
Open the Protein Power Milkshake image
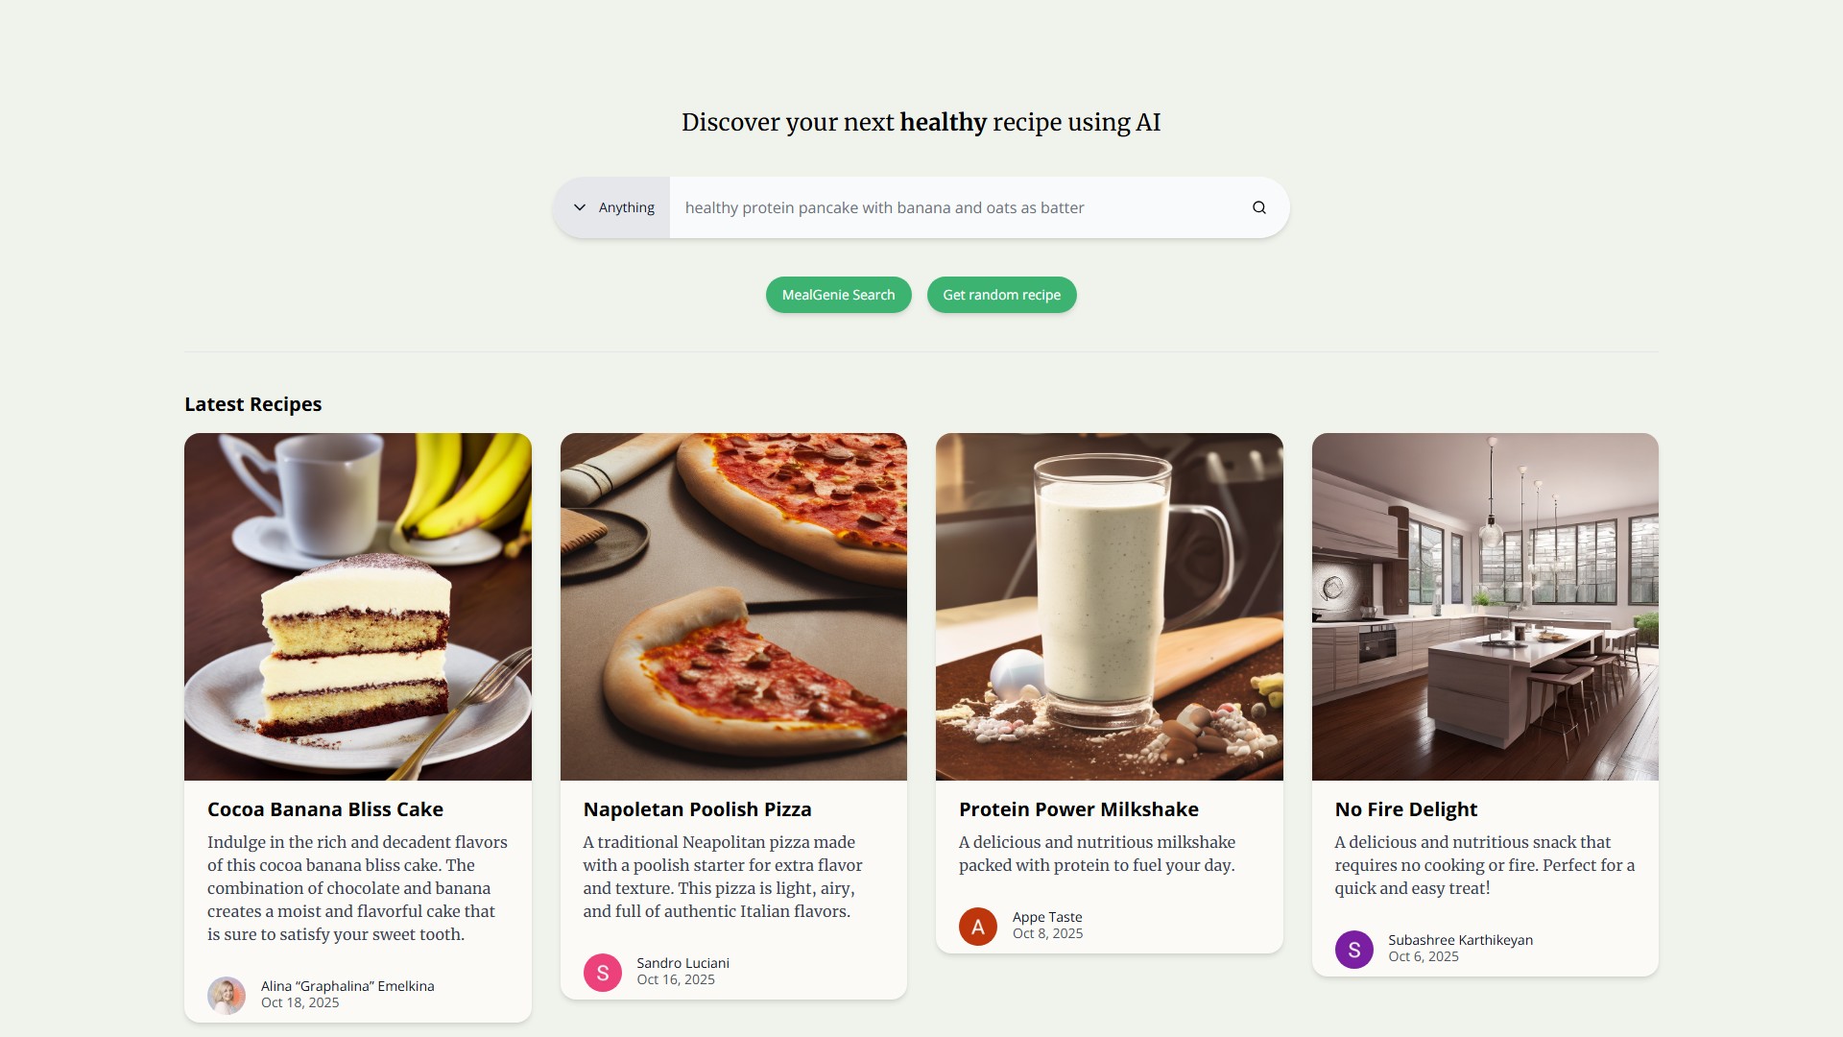[1109, 606]
